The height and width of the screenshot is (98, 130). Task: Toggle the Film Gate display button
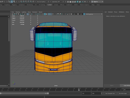pos(30,14)
